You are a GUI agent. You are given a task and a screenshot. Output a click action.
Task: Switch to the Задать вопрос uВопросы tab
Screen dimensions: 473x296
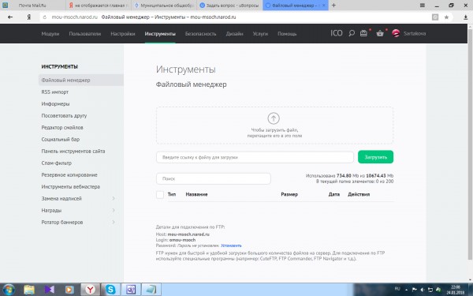(230, 6)
